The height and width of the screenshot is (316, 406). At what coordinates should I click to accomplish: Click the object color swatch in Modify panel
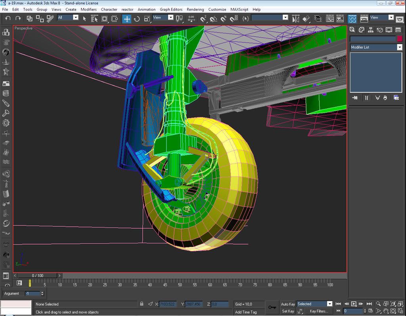tap(400, 39)
